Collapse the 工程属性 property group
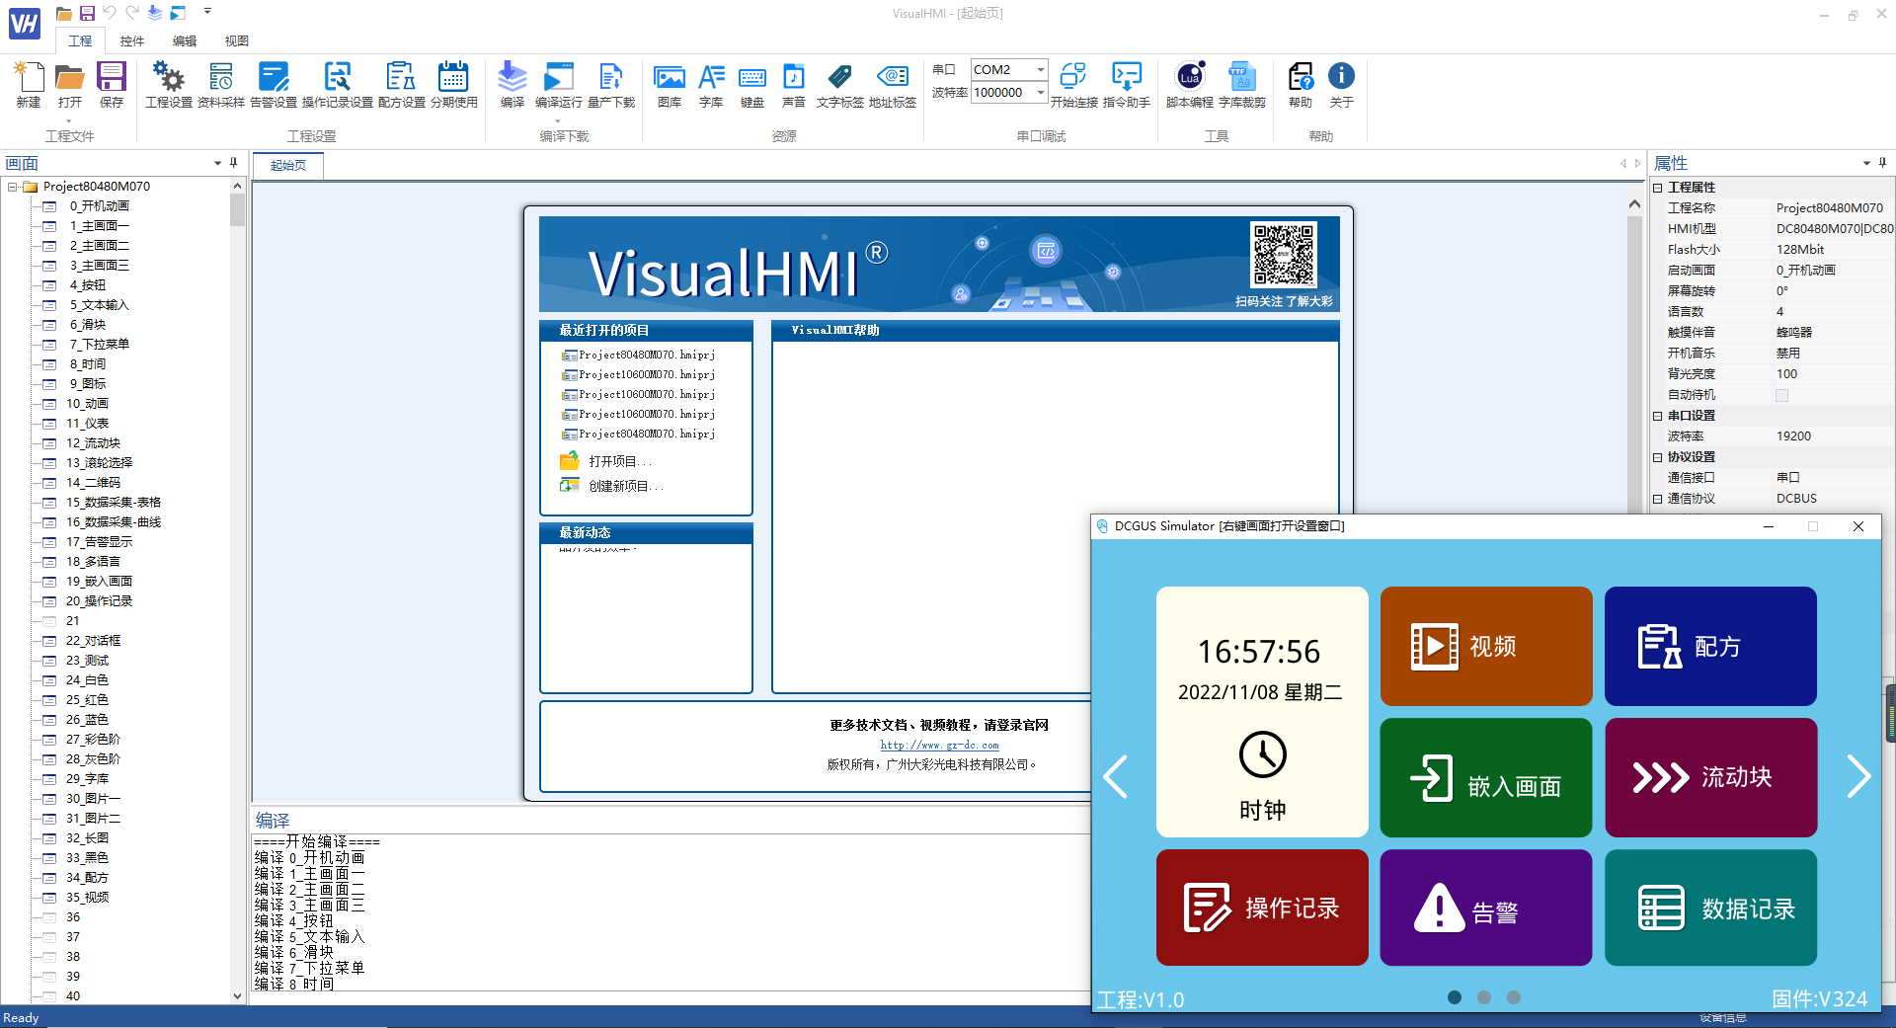This screenshot has height=1028, width=1896. (x=1658, y=188)
